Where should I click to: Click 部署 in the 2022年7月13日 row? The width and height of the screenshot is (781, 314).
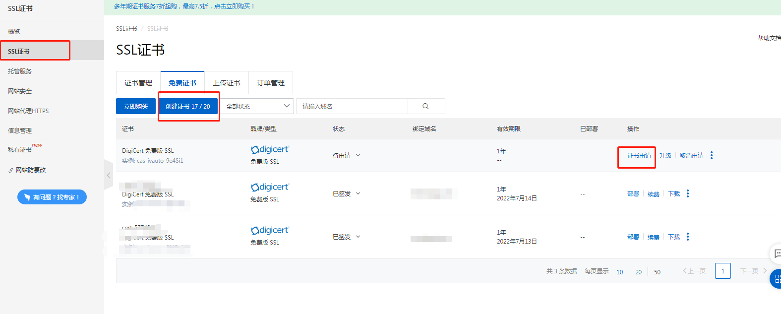click(633, 237)
